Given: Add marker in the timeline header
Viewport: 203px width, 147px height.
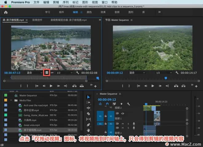Looking at the screenshot, I should [x=121, y=104].
